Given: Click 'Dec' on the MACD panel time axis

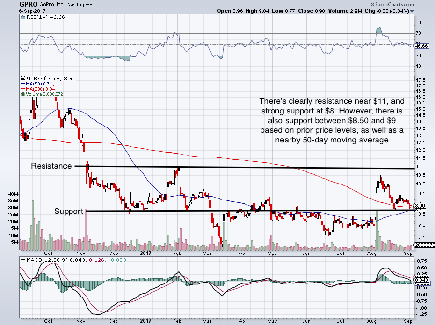Looking at the screenshot, I should pos(114,321).
